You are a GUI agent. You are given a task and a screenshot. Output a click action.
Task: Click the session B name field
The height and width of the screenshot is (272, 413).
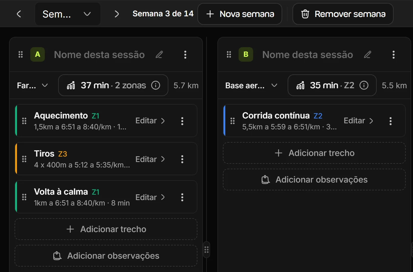pyautogui.click(x=308, y=54)
